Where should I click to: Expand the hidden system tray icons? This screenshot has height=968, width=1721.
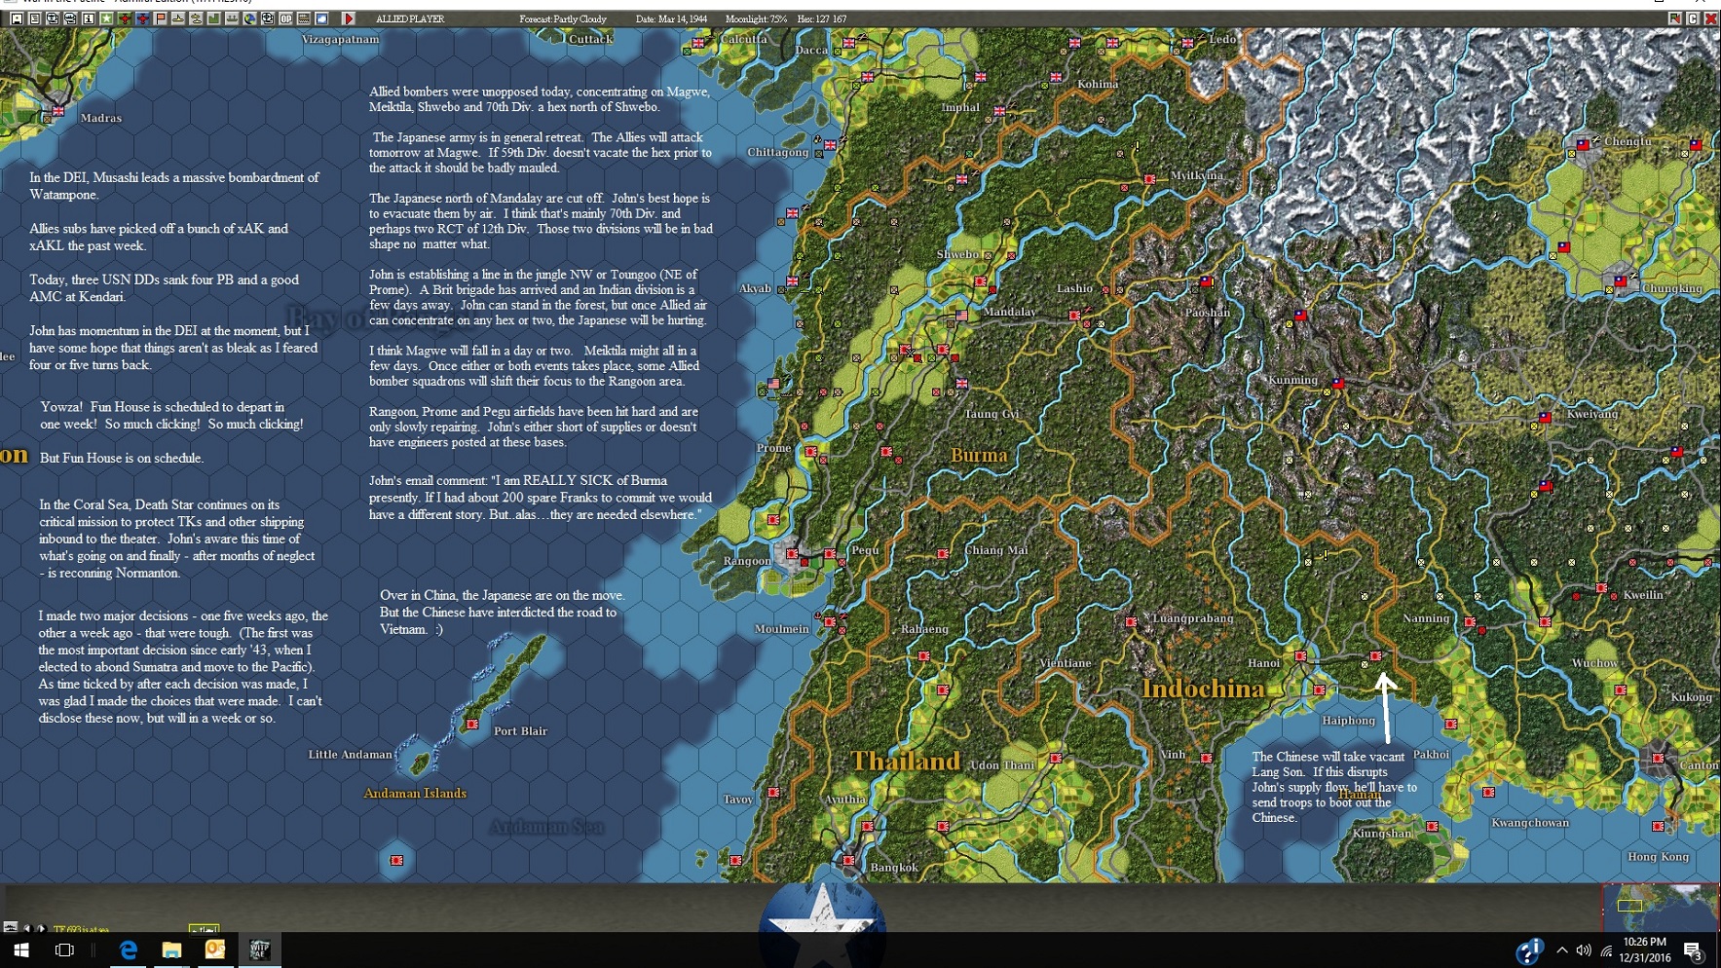(x=1562, y=950)
